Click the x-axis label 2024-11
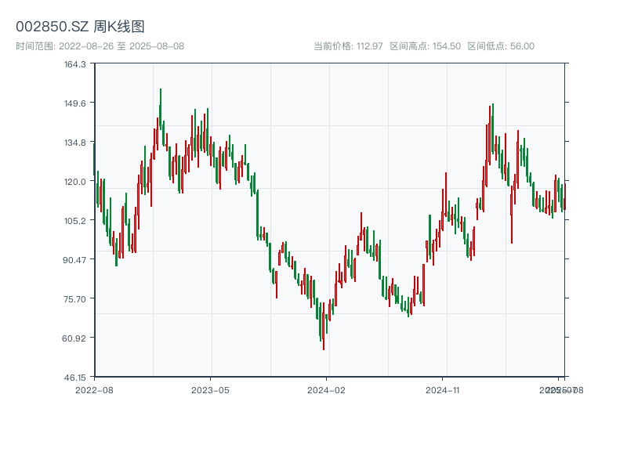Image resolution: width=627 pixels, height=470 pixels. click(x=442, y=390)
